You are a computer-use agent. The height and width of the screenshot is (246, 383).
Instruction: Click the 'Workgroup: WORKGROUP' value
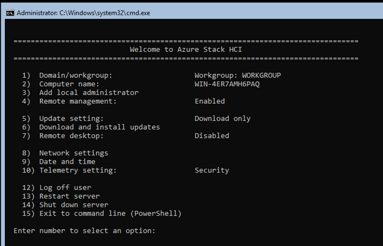click(x=242, y=75)
